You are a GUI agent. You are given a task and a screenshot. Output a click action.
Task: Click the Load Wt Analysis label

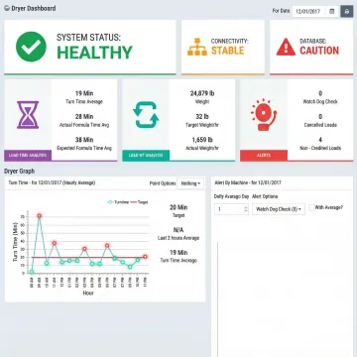[146, 156]
